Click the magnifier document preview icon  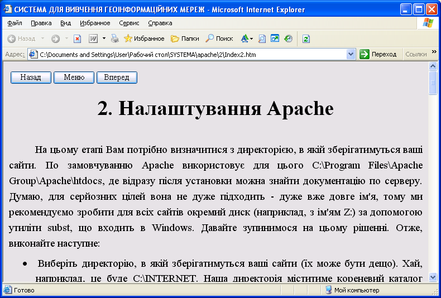(x=262, y=39)
